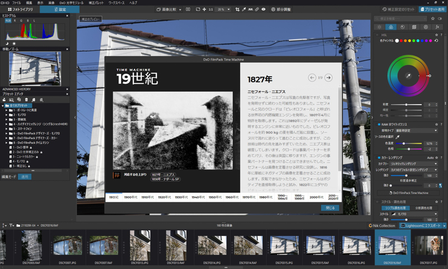Toggle shadow clipping moon icon under histogram
Screen dimensions: 448x269
(7, 44)
